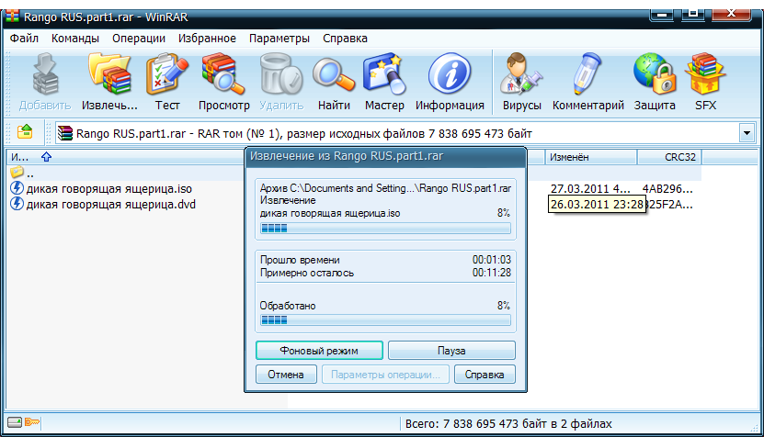The width and height of the screenshot is (764, 437).
Task: Add archive Комментарий with pencil icon
Action: coord(587,73)
